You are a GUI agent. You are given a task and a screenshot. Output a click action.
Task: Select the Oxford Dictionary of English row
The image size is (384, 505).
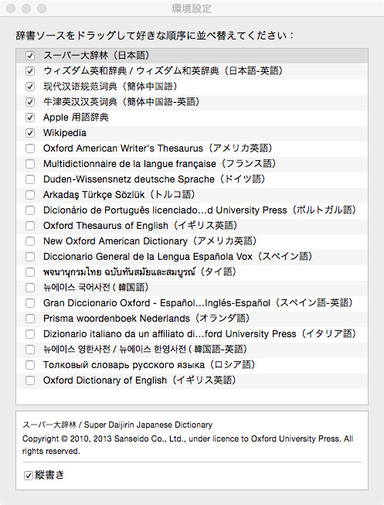[x=192, y=380]
